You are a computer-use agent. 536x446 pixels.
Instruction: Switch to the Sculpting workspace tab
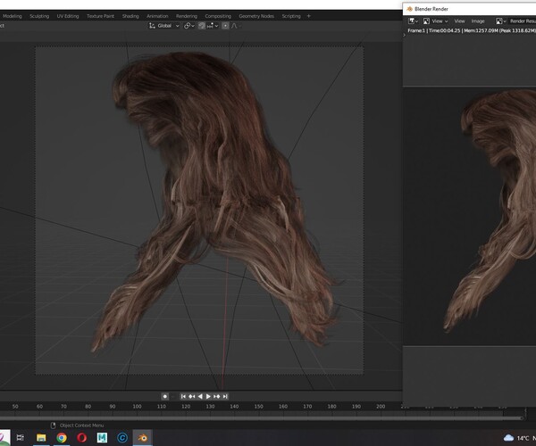tap(39, 16)
